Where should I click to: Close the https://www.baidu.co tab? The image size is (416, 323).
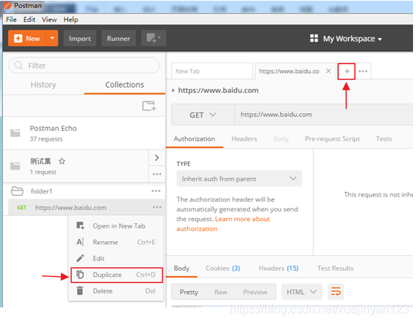pyautogui.click(x=328, y=71)
